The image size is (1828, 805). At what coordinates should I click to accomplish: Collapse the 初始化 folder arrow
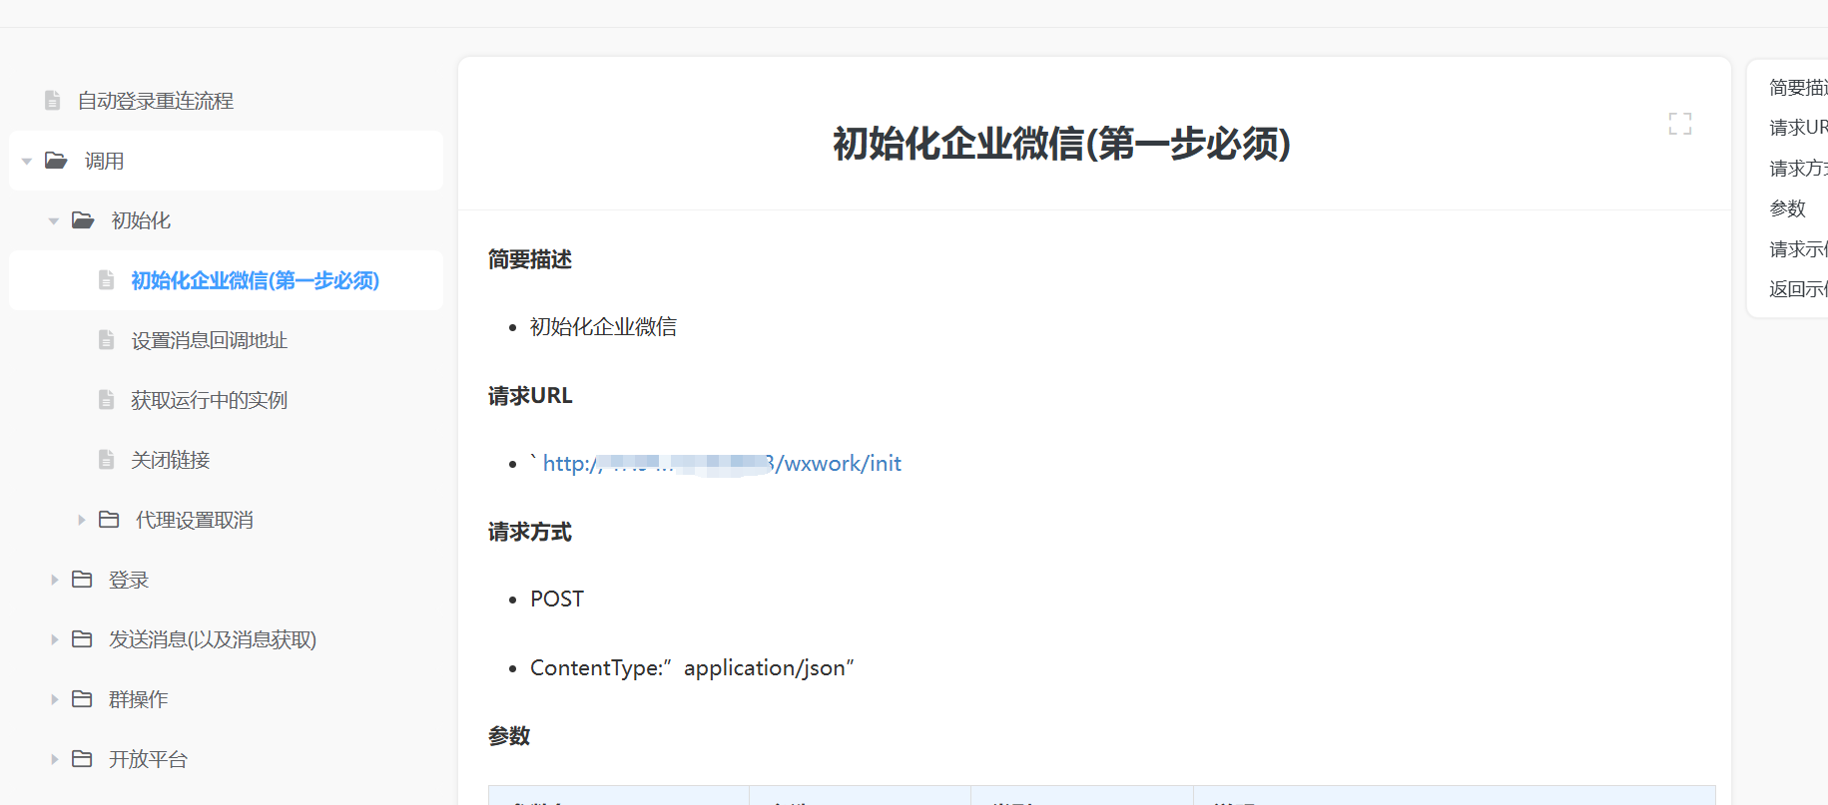[54, 220]
